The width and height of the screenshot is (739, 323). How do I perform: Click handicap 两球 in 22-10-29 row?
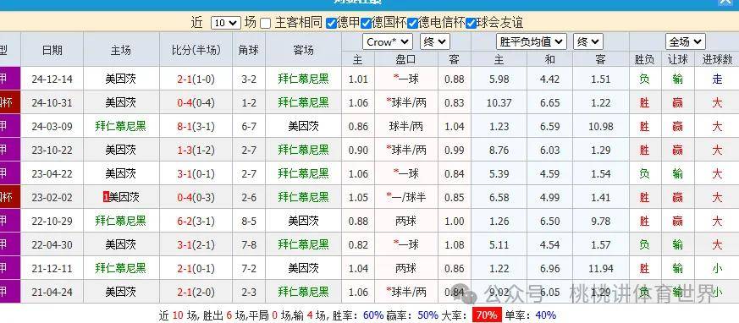405,221
